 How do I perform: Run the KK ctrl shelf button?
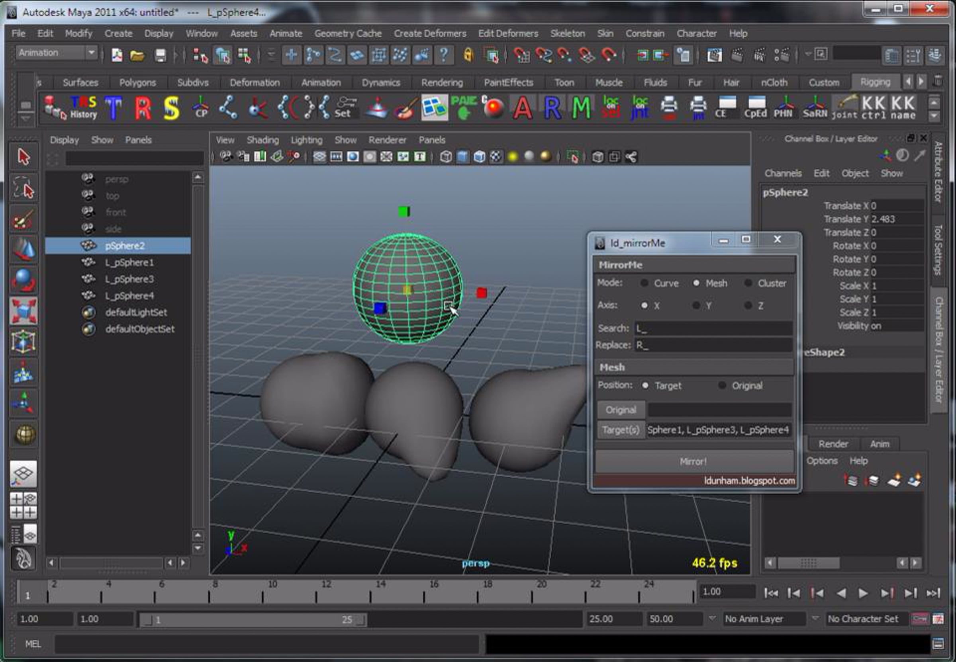click(x=874, y=108)
